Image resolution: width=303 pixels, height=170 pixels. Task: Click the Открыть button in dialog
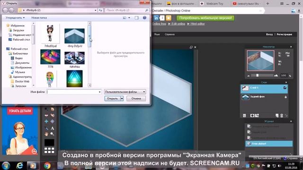click(112, 99)
